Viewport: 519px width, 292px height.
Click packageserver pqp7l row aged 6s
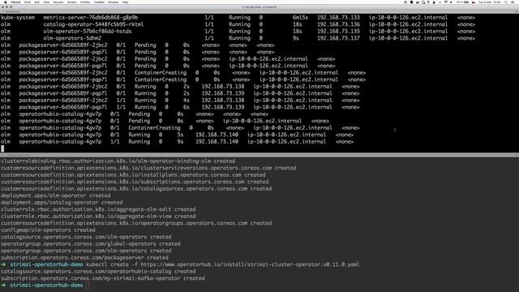pos(180,107)
